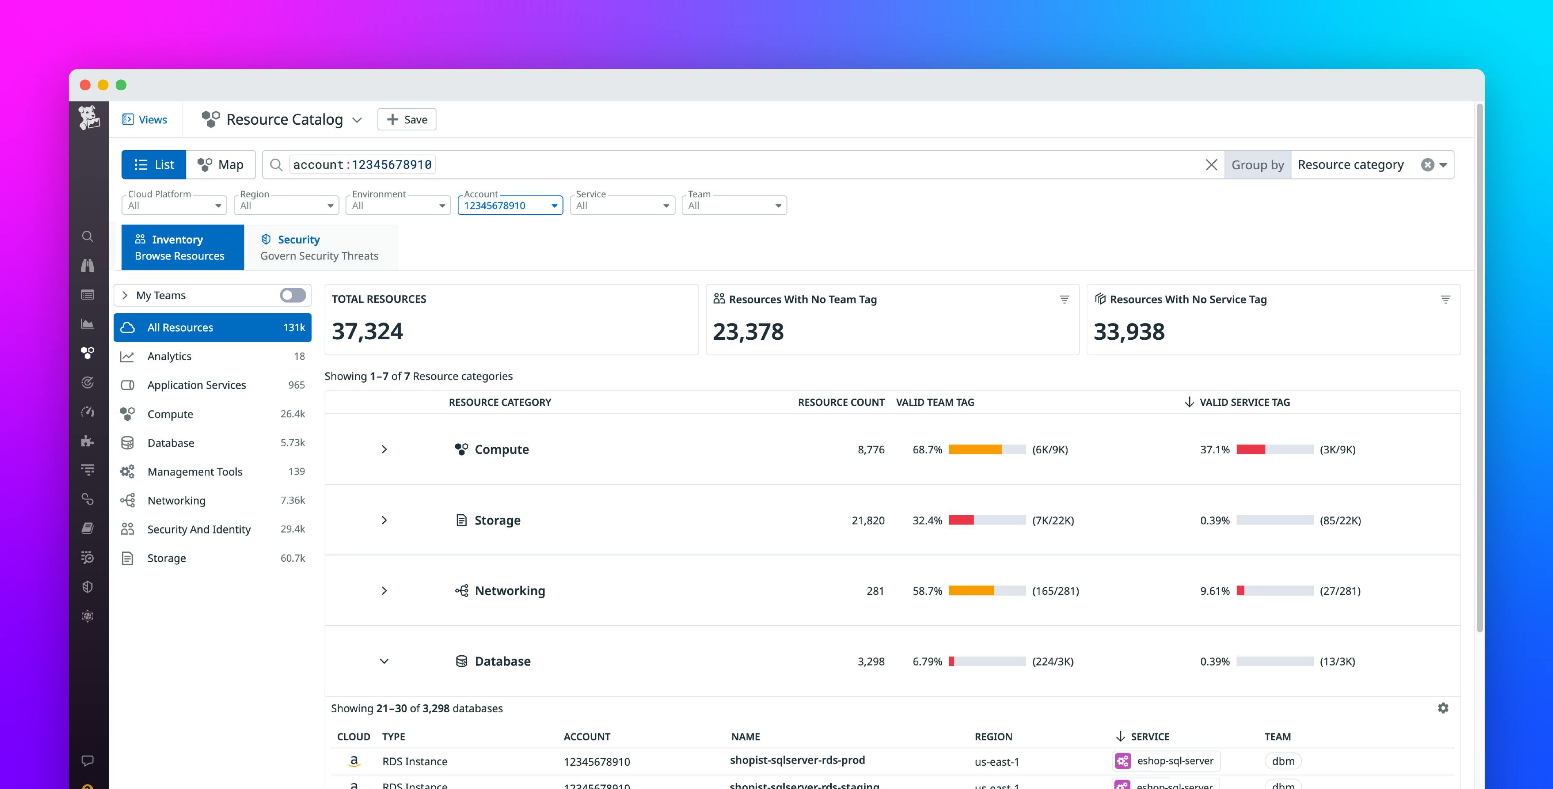Click the globe icon near the sidebar bottom
1553x789 pixels.
(x=88, y=616)
